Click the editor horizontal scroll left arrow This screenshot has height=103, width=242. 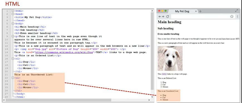click(x=4, y=100)
